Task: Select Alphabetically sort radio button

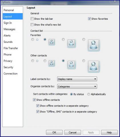Action: 89,94
